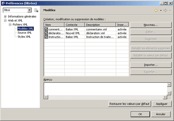The image size is (174, 121).
Task: Select Source XML in the tree
Action: pos(24,33)
